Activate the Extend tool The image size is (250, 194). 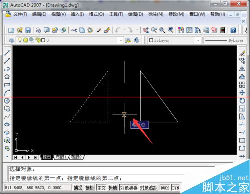242,132
